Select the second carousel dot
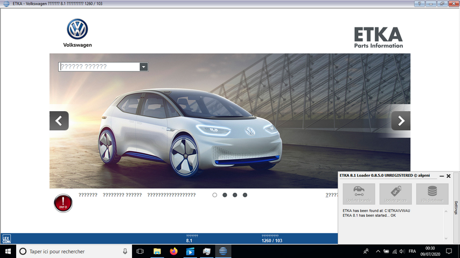The image size is (460, 258). click(x=225, y=195)
